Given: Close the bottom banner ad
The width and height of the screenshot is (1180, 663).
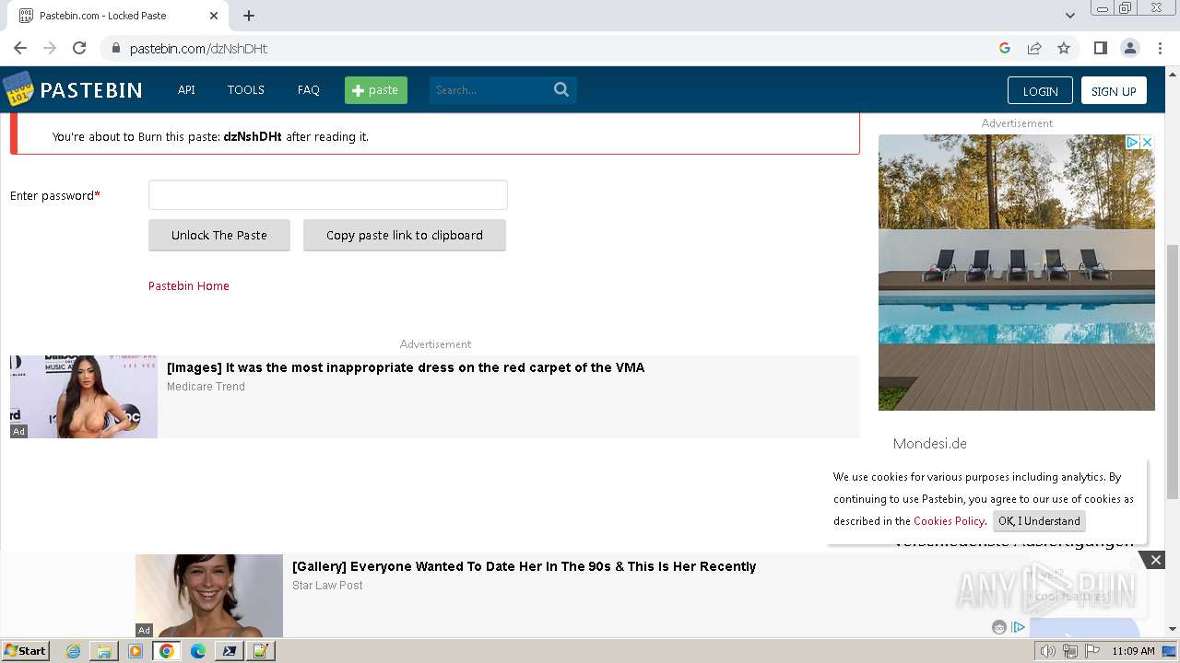Looking at the screenshot, I should 1155,560.
